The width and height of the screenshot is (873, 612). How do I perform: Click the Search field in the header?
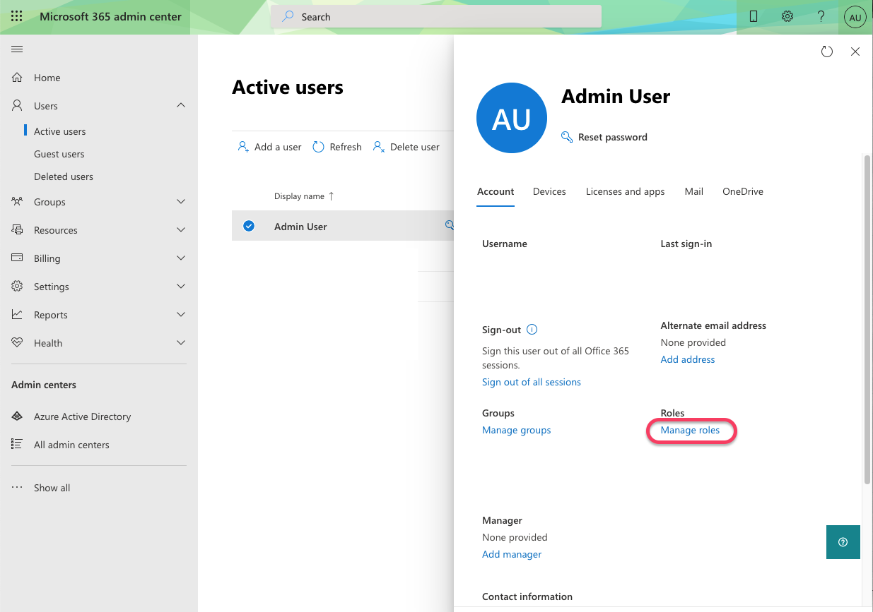tap(436, 17)
